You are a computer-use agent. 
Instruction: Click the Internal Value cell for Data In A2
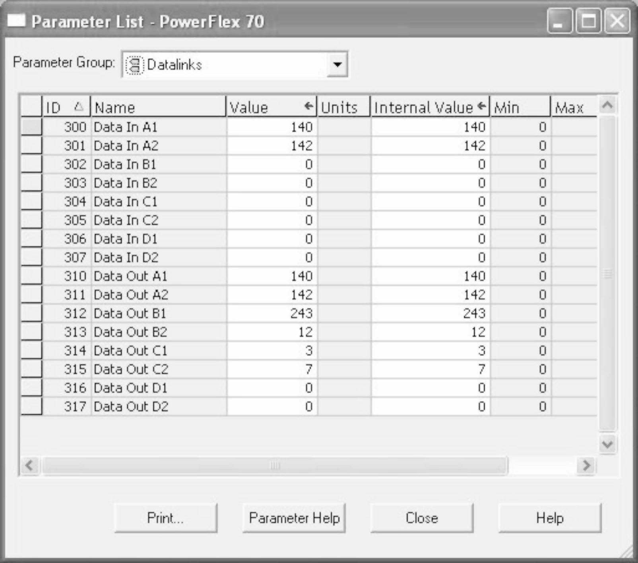point(431,146)
